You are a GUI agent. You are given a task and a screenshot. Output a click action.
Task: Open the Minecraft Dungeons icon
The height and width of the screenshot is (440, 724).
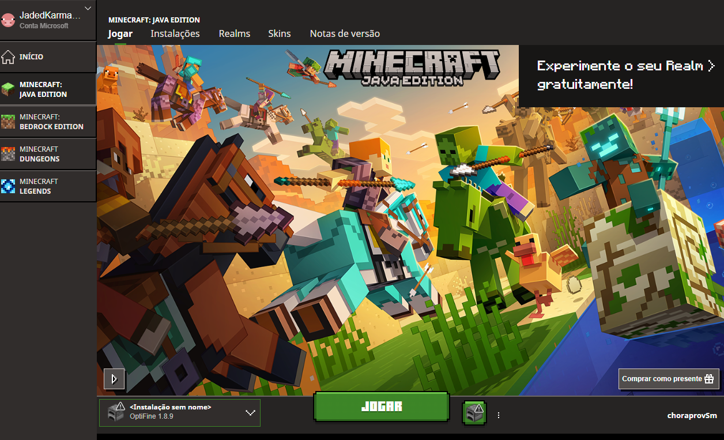coord(8,154)
